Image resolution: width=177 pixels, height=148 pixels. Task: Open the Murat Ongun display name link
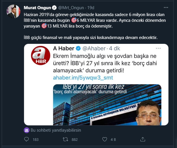click(37, 7)
